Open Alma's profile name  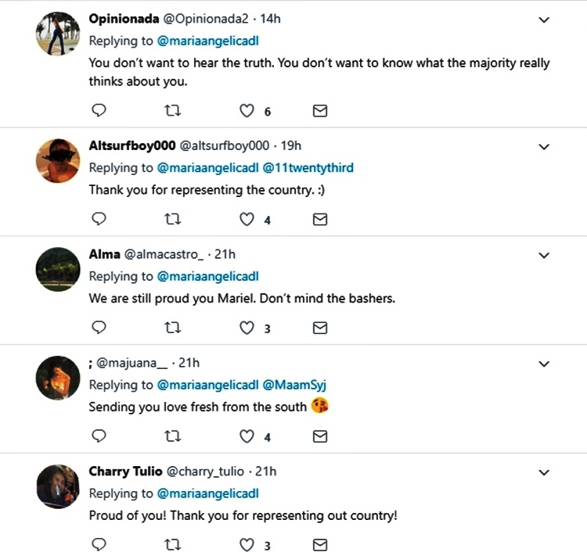tap(104, 254)
